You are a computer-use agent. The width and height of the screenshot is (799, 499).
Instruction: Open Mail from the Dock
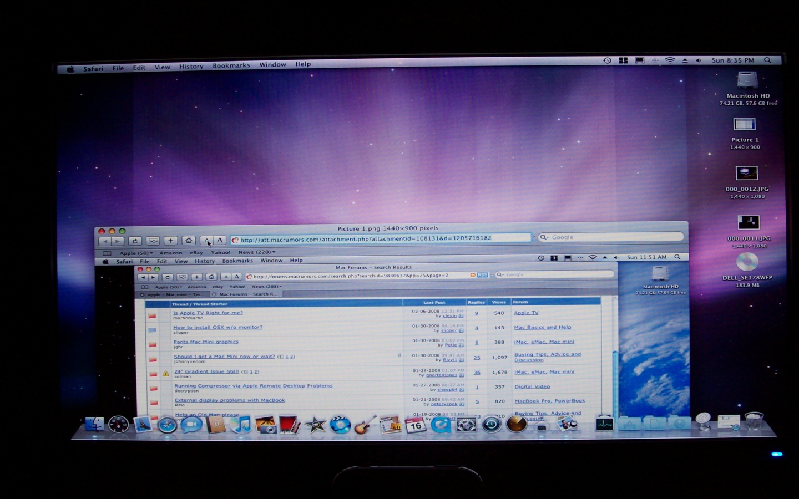(x=143, y=424)
